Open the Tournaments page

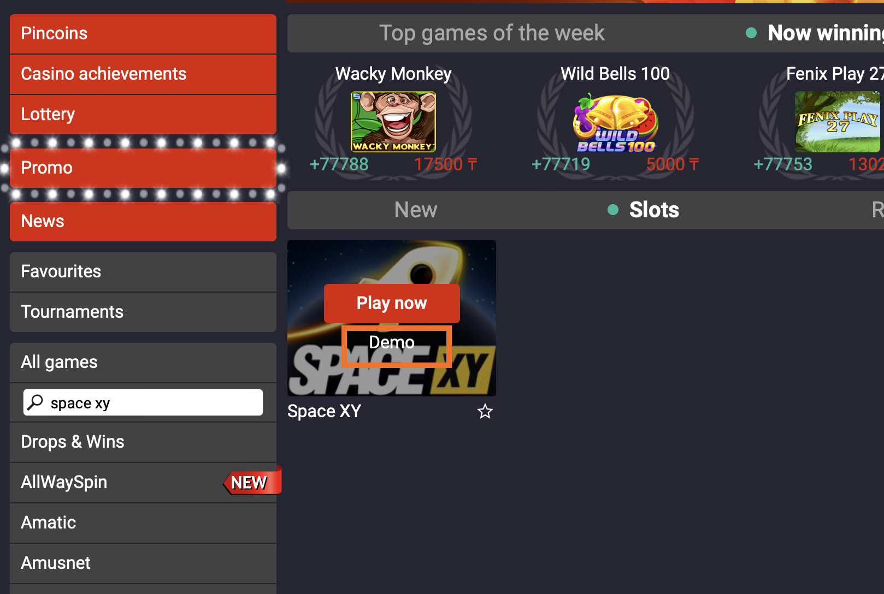coord(143,312)
